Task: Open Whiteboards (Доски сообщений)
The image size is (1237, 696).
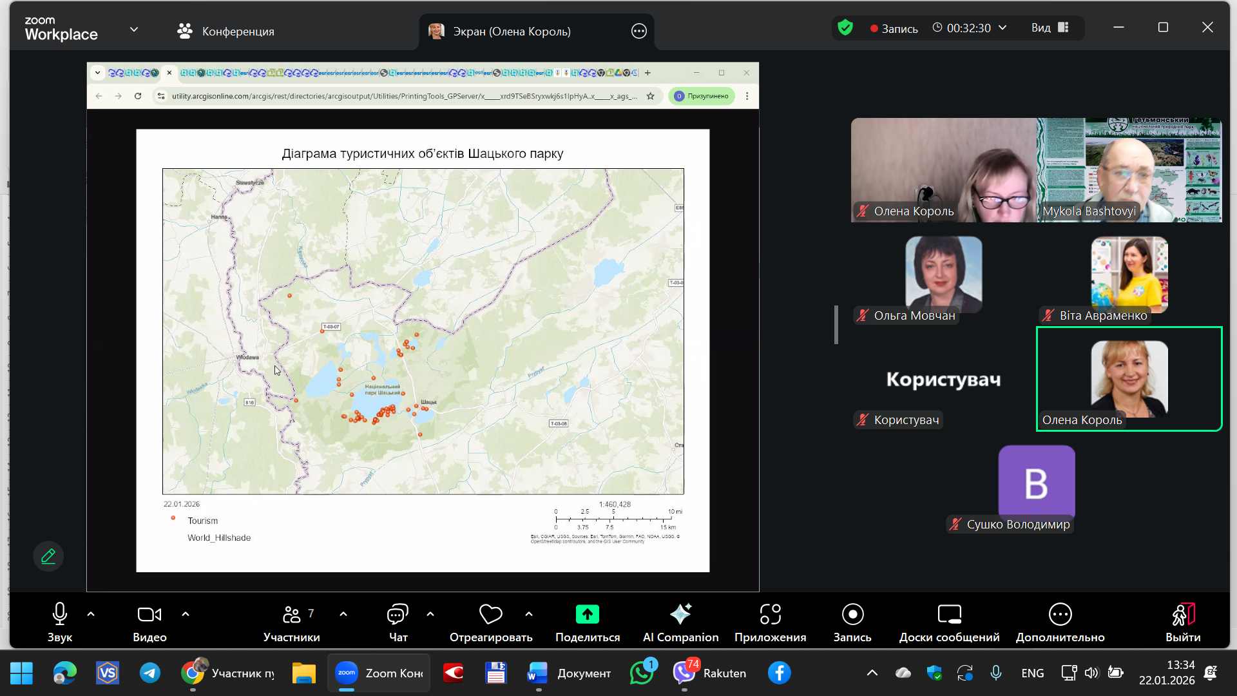Action: (949, 622)
